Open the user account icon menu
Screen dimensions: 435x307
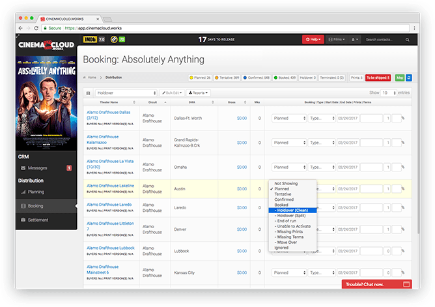pyautogui.click(x=354, y=40)
